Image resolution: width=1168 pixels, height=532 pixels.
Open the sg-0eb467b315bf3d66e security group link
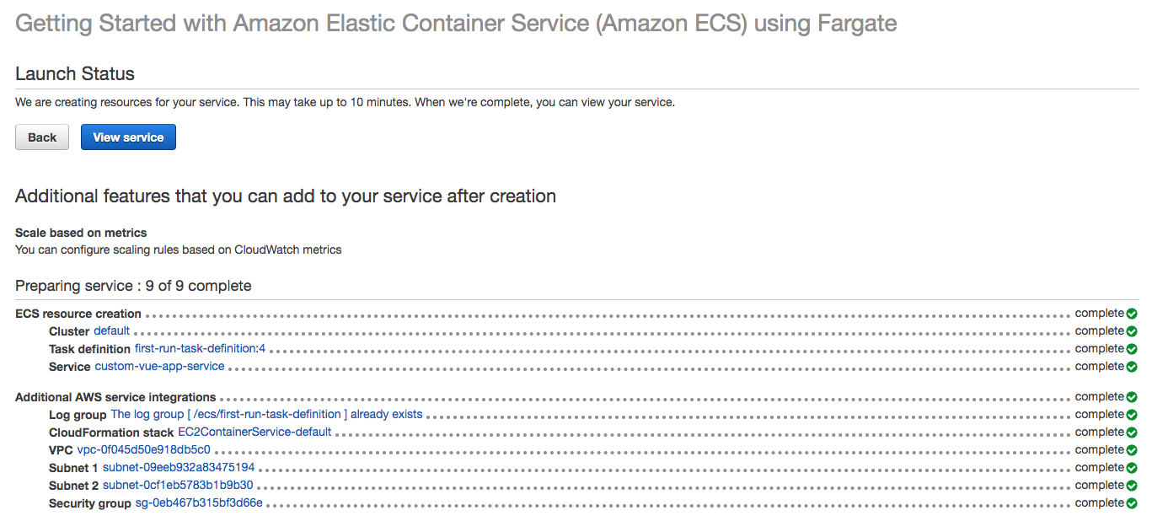click(x=199, y=503)
